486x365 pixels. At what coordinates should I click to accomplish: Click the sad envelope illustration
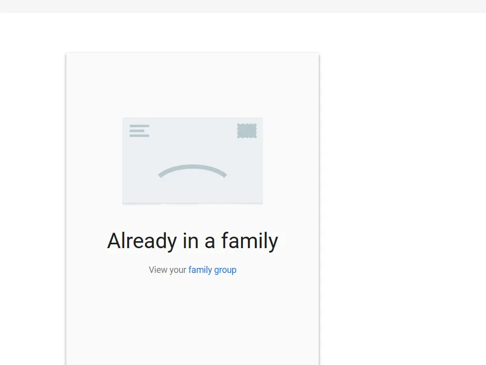(x=193, y=160)
